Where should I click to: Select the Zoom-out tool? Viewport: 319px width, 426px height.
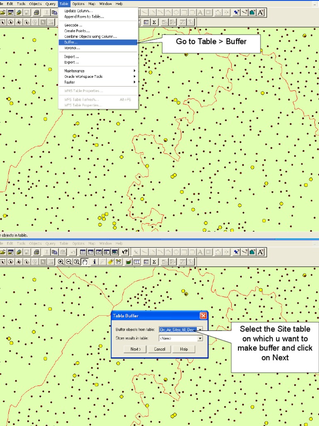[x=69, y=262]
